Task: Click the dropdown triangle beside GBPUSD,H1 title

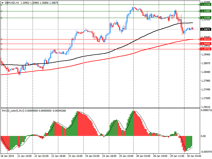Action: [x=2, y=3]
